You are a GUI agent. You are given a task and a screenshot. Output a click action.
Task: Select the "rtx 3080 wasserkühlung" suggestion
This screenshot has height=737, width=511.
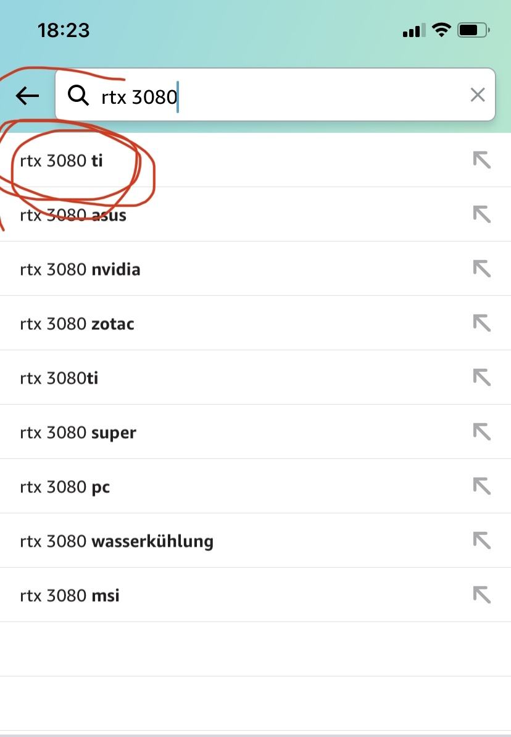click(117, 542)
